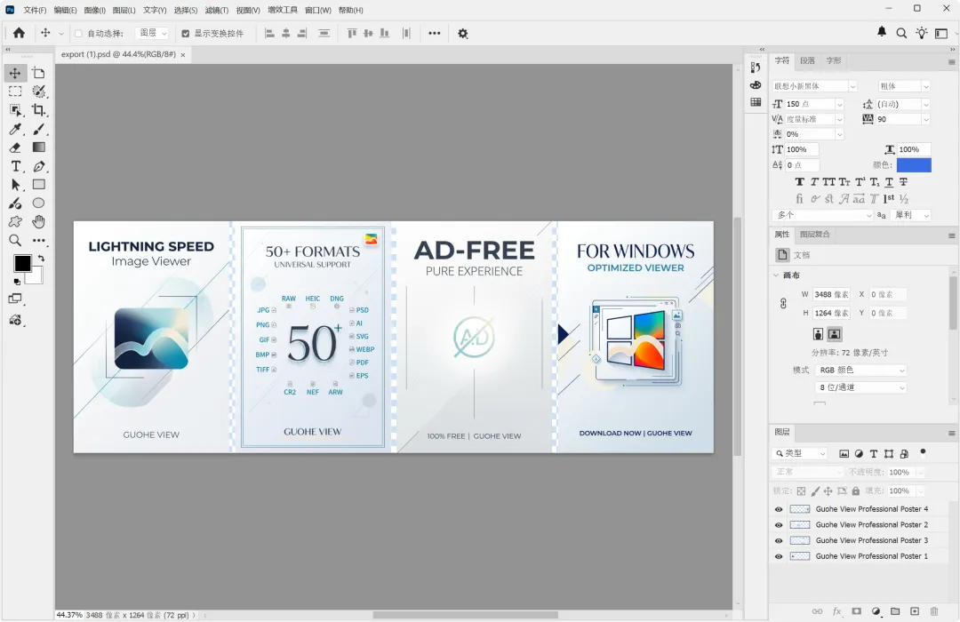Collapse the 画布 section

[776, 275]
